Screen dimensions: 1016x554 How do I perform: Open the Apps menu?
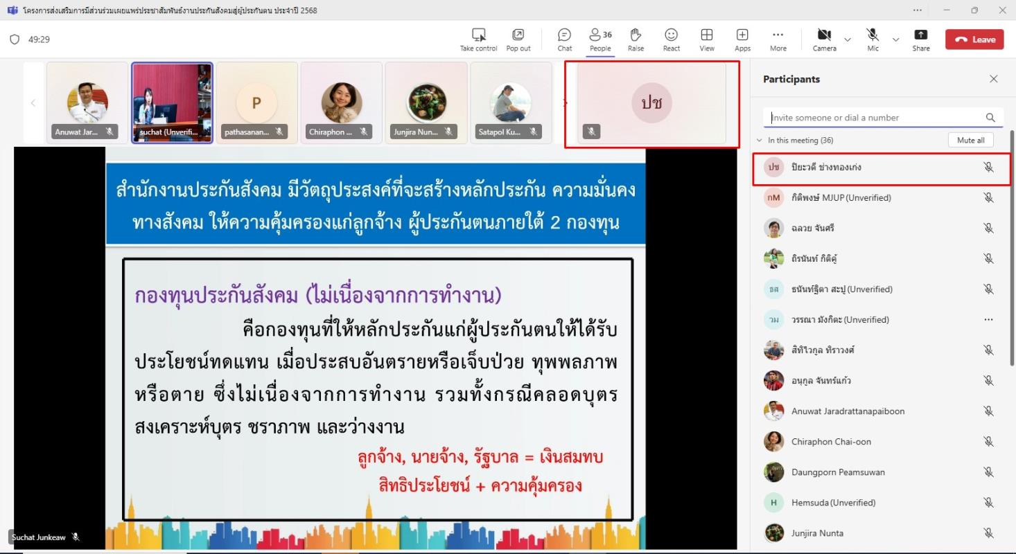[742, 39]
